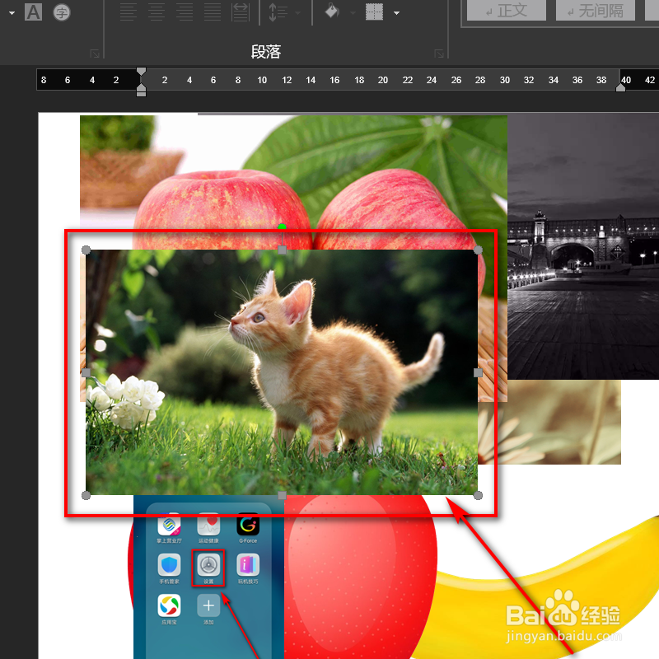This screenshot has height=659, width=659.
Task: Click the bottom-left corner handle of cat picture
Action: point(86,496)
